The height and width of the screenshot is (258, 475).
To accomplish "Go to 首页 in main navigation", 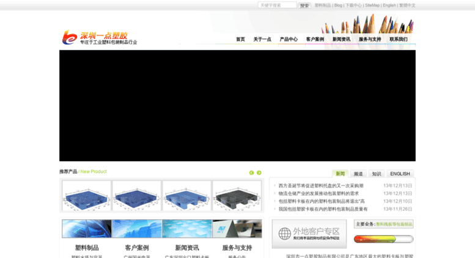I will [x=240, y=39].
